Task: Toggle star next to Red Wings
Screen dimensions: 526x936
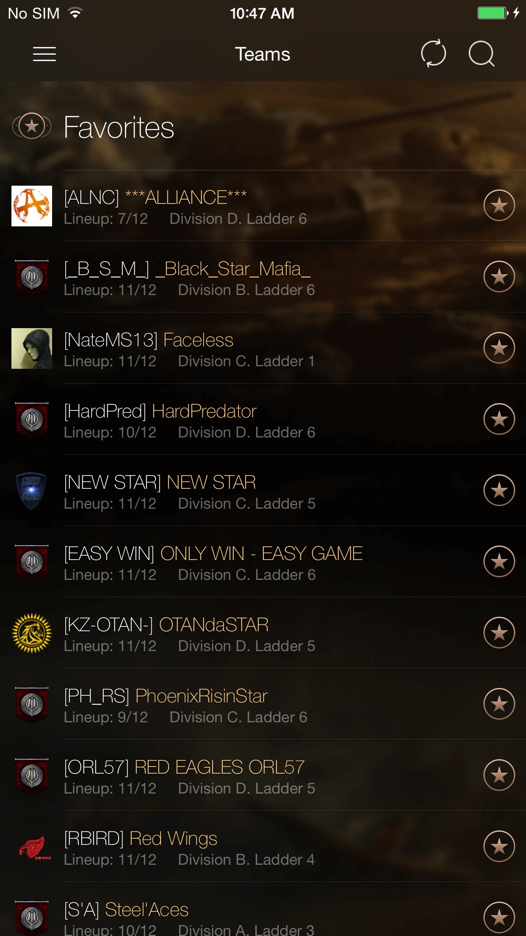Action: tap(499, 847)
